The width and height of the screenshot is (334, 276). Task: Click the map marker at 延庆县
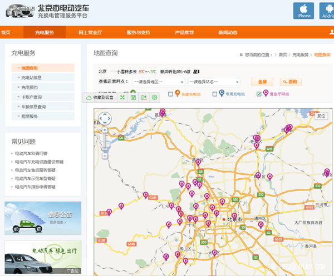tap(163, 113)
